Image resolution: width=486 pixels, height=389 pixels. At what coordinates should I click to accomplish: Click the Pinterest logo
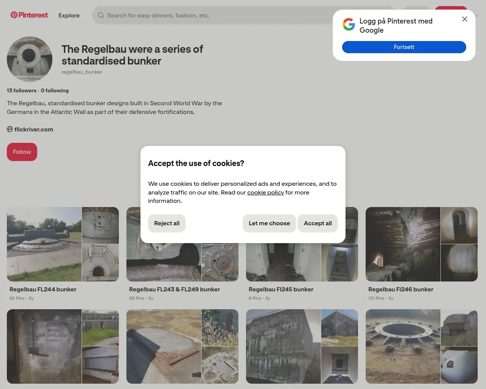[x=29, y=15]
